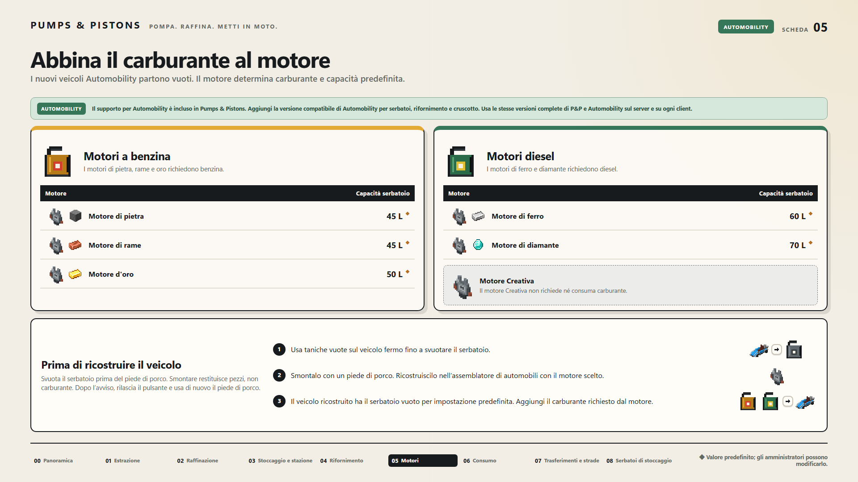Click the engine icon in the Motore Creativa box
The height and width of the screenshot is (482, 858).
tap(463, 287)
